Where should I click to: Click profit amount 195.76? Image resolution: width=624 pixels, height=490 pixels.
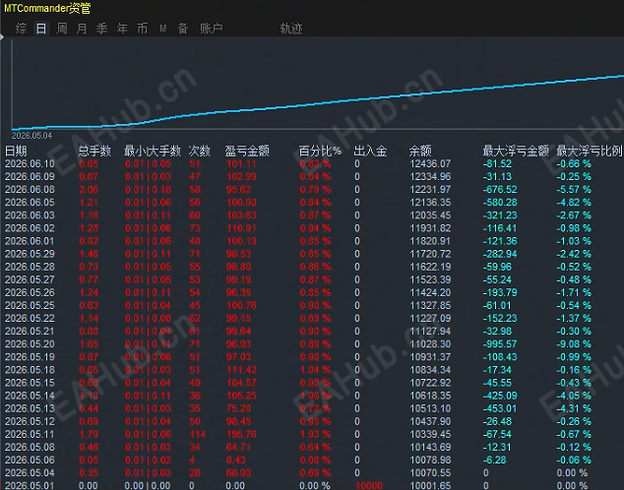(x=241, y=434)
